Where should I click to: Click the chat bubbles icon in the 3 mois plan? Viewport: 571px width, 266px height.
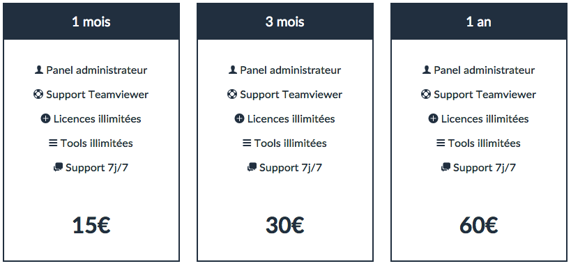[252, 167]
